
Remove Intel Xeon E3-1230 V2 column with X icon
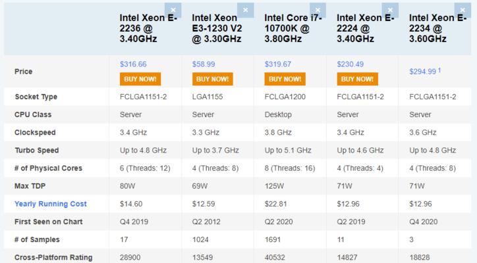246,10
